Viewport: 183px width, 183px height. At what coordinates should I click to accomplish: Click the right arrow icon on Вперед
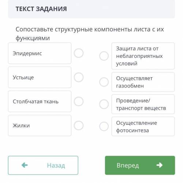tap(160, 165)
